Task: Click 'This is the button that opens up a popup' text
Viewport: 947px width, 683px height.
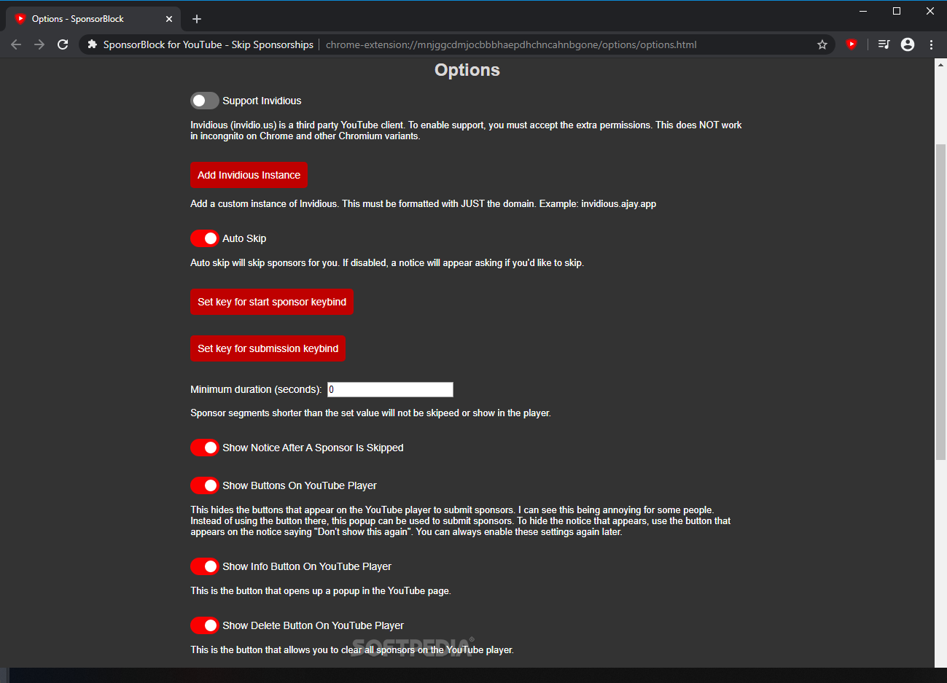Action: click(x=321, y=590)
